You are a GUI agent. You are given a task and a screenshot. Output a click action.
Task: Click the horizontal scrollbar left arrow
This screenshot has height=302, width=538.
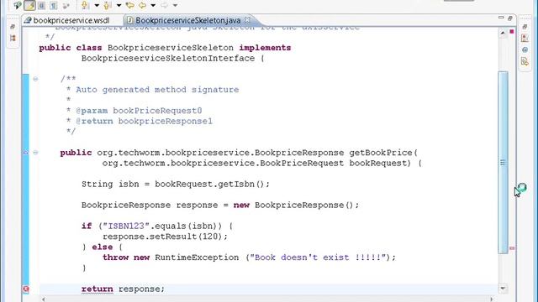click(x=43, y=299)
